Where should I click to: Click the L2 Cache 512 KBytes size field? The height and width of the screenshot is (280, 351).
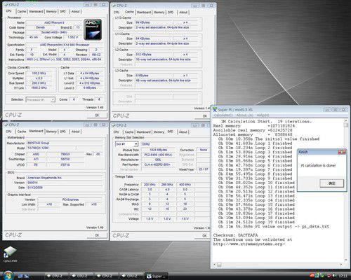[154, 55]
